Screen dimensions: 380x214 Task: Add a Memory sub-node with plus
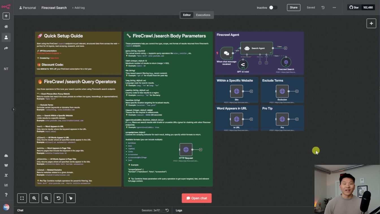click(260, 63)
